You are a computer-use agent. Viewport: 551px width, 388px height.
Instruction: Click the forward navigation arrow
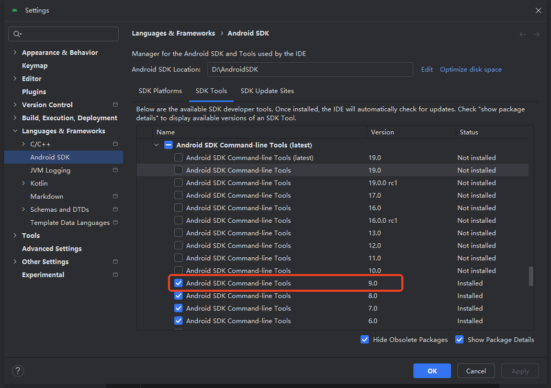536,33
